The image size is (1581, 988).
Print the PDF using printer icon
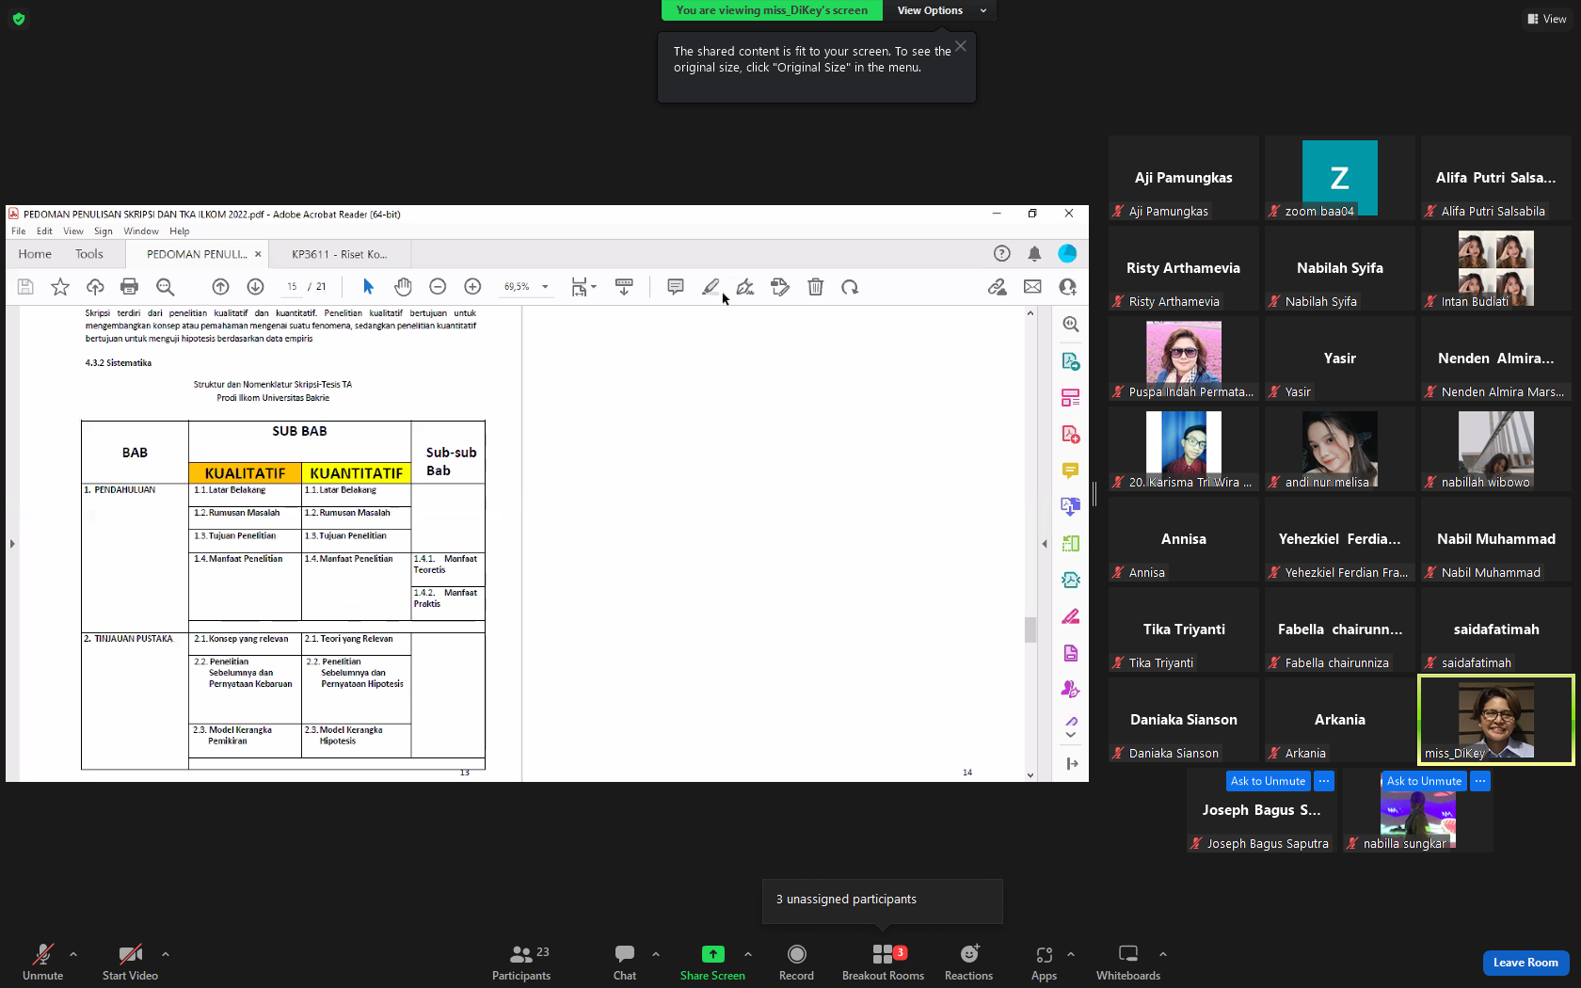[130, 287]
